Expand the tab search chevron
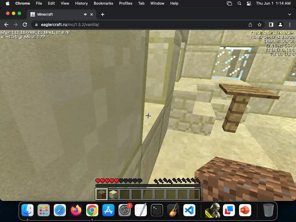 (290, 14)
